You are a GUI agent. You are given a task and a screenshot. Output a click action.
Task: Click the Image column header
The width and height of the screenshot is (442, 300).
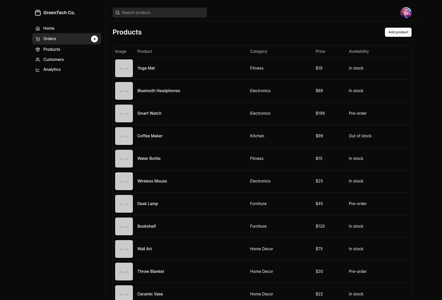(x=121, y=52)
